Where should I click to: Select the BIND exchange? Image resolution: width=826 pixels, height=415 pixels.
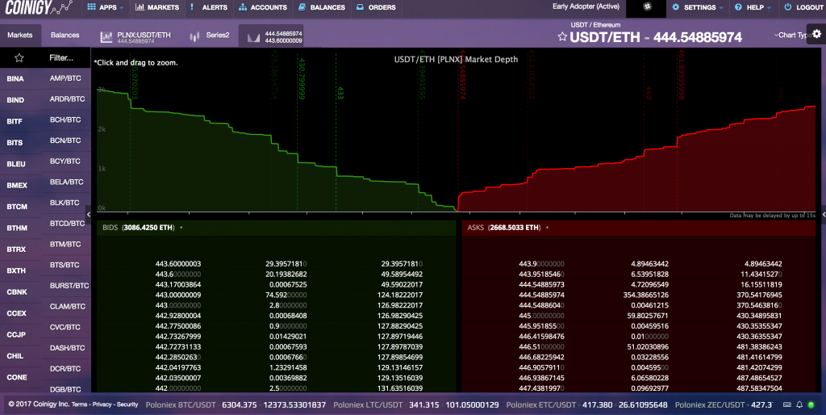tap(15, 100)
